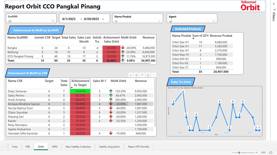Click GraPARI table horizontal scrollbar
This screenshot has height=155, width=277.
(x=79, y=63)
